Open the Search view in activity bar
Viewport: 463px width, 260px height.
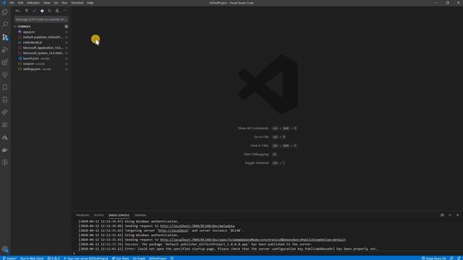click(x=5, y=25)
